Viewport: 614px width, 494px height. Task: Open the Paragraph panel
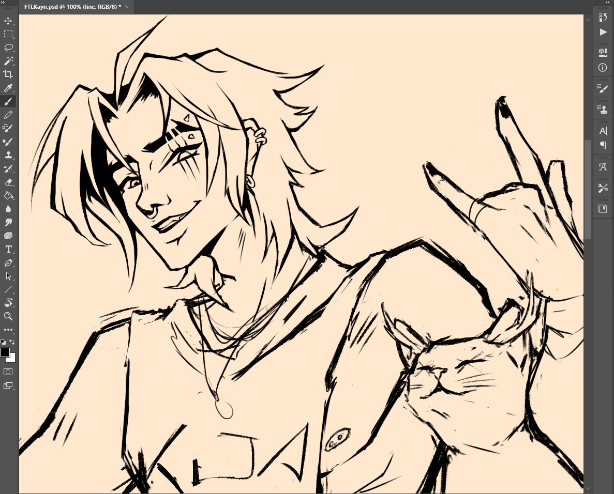[x=603, y=145]
